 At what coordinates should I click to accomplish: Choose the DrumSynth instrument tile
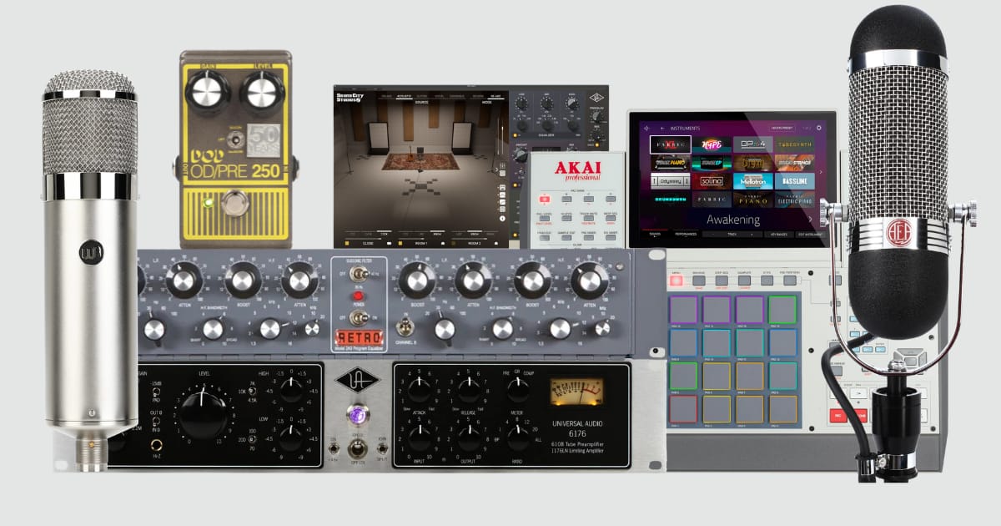671,200
